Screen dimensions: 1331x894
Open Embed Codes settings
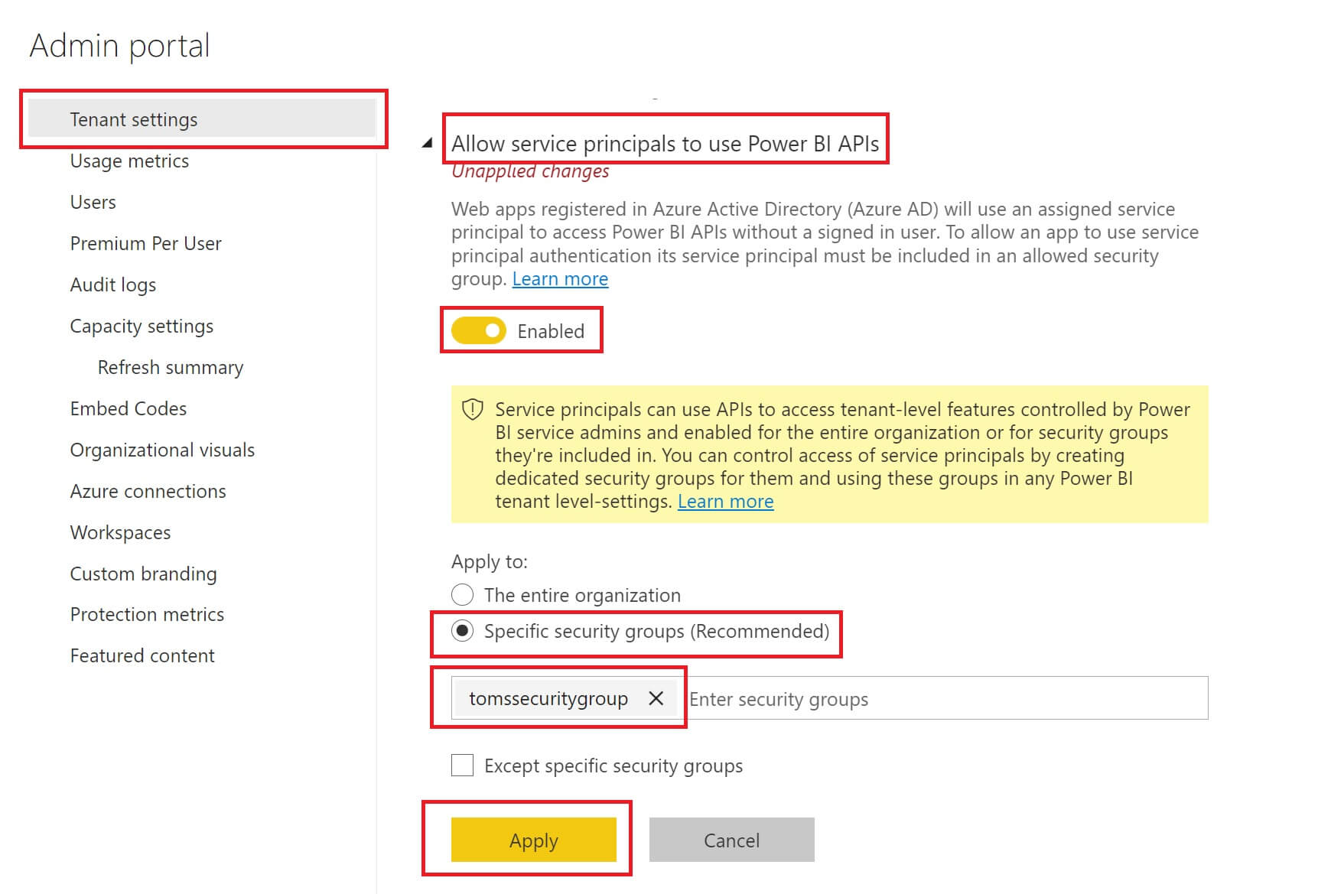tap(128, 408)
